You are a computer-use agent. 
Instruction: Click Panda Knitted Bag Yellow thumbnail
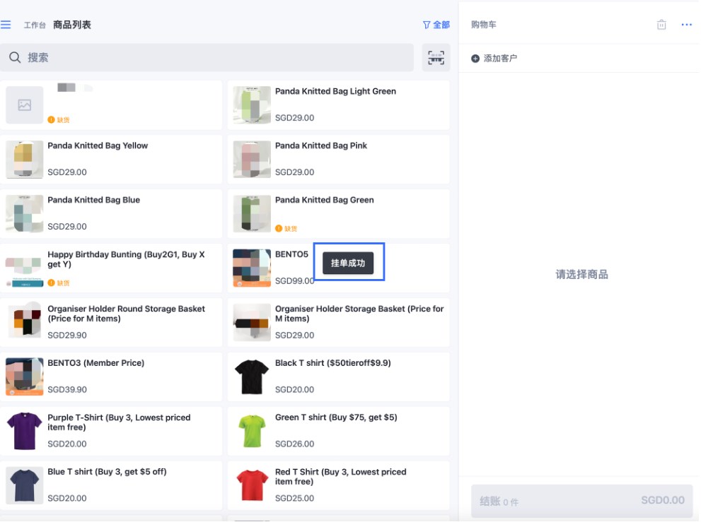(x=25, y=160)
